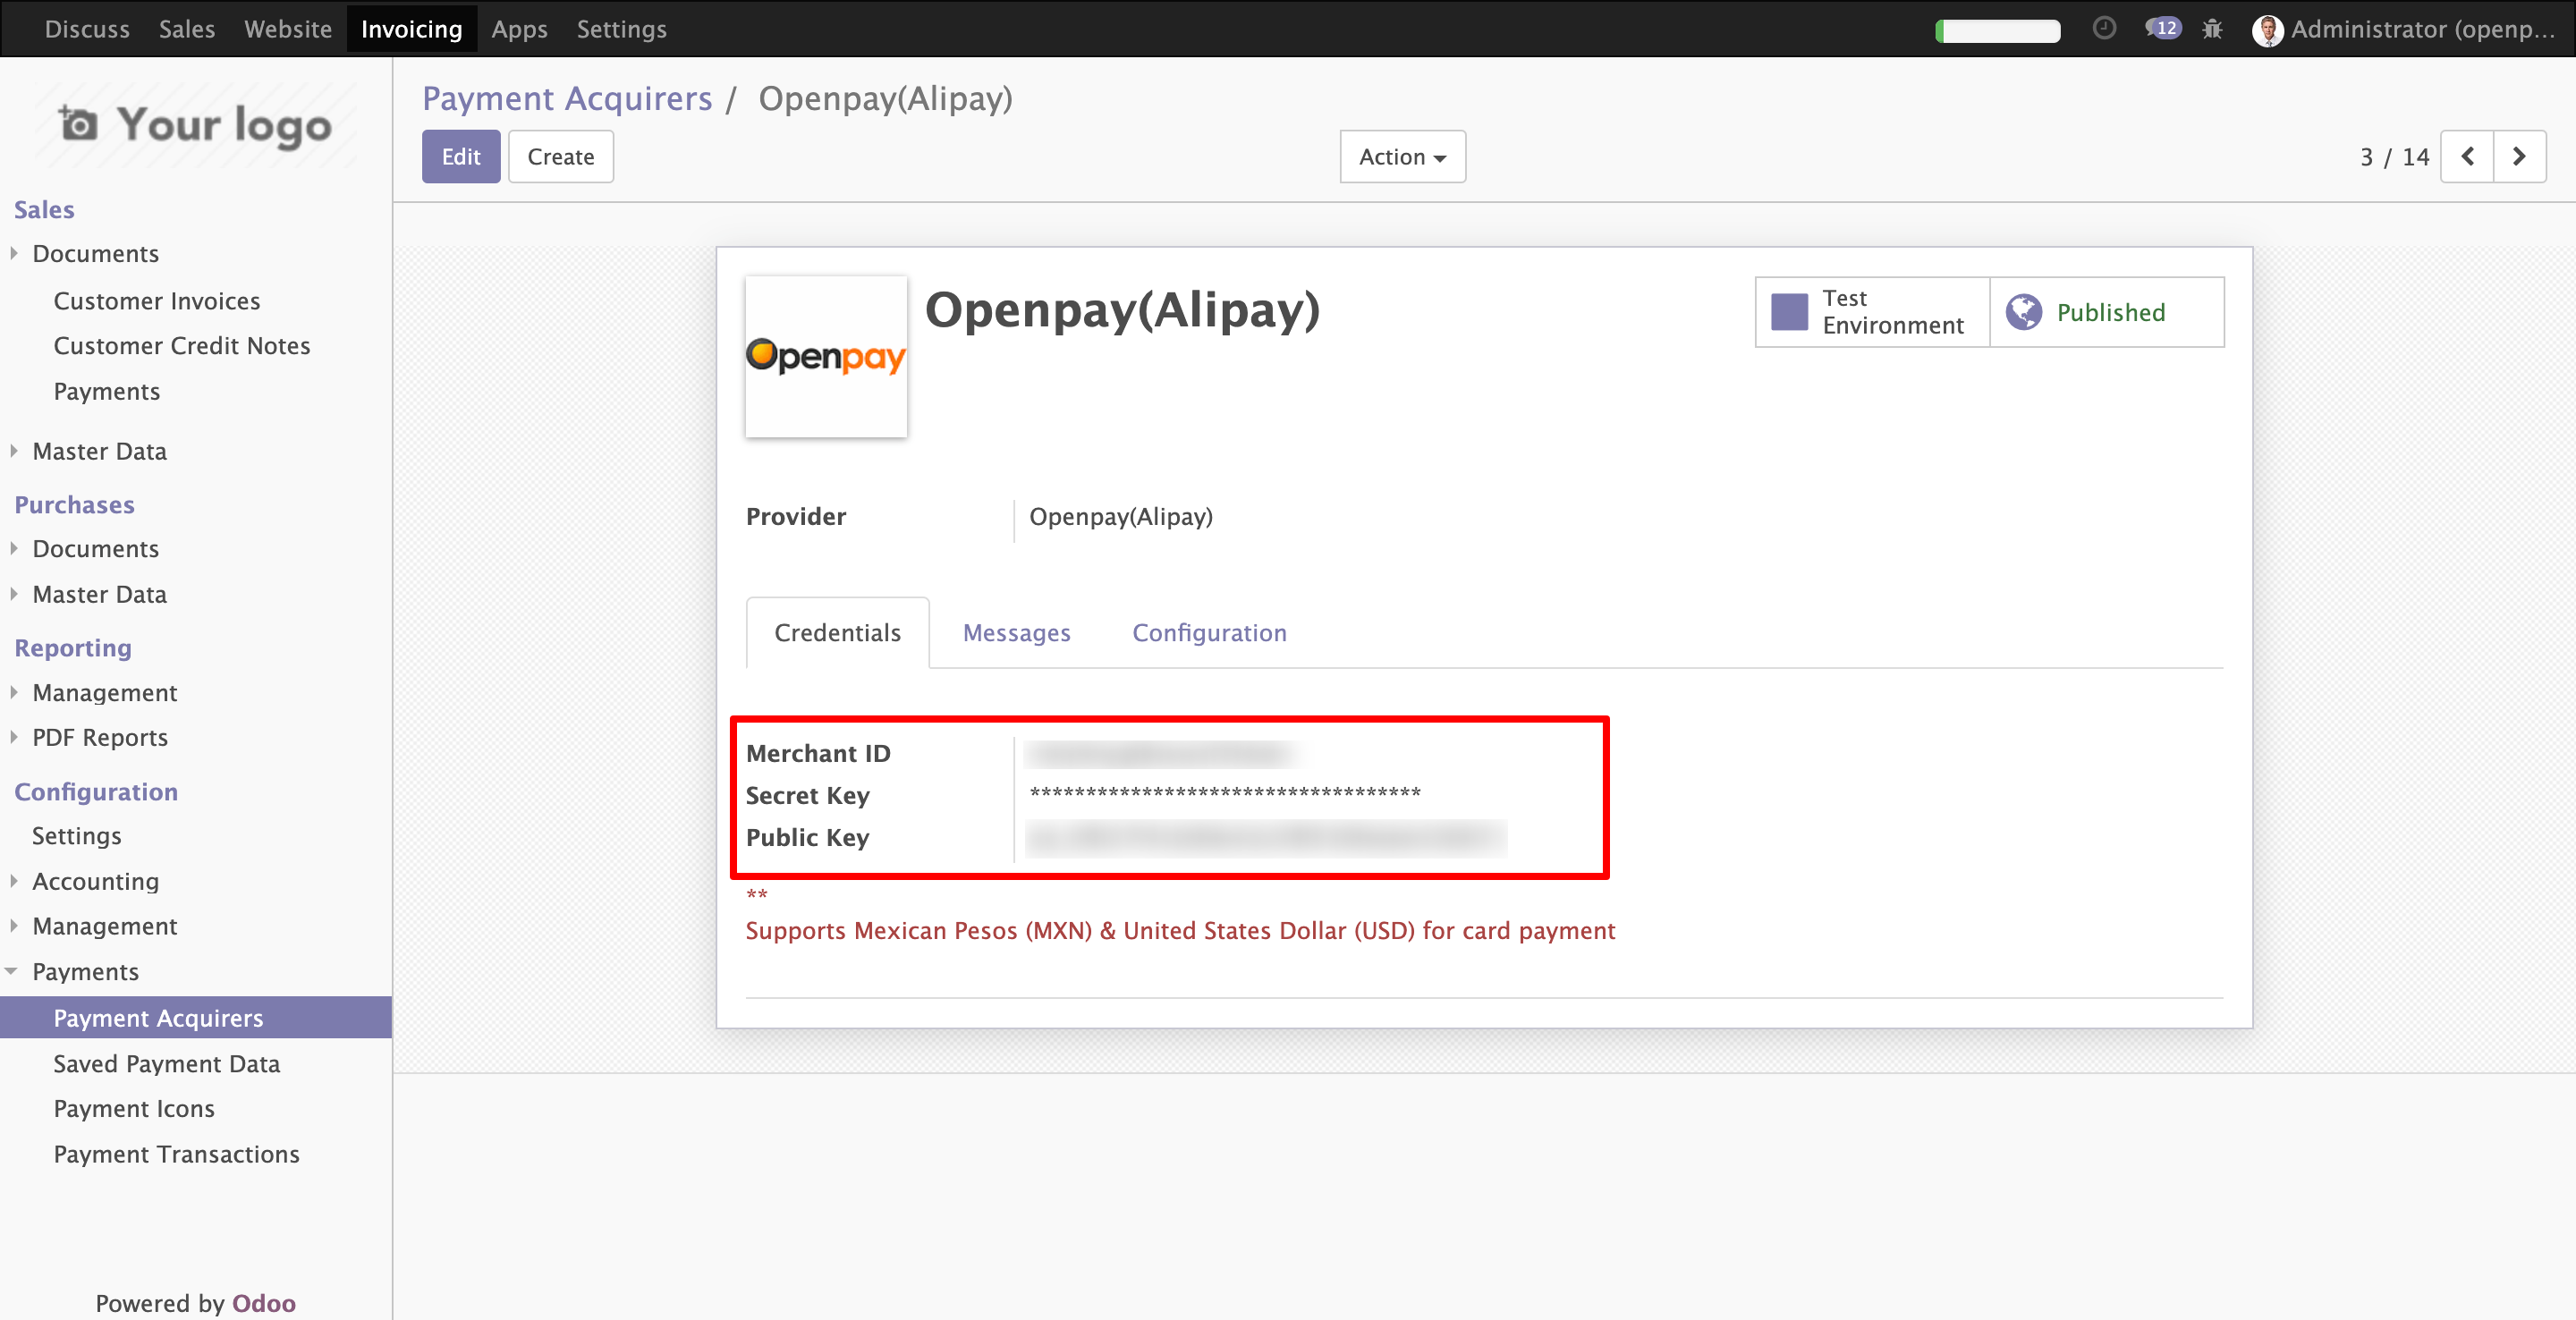Click the Provider value Openpay(Alipay)

1121,517
